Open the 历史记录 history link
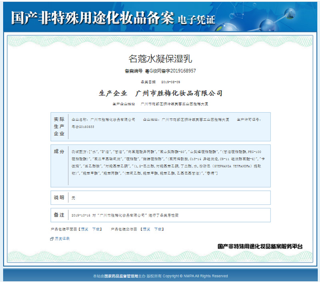 click(62, 238)
